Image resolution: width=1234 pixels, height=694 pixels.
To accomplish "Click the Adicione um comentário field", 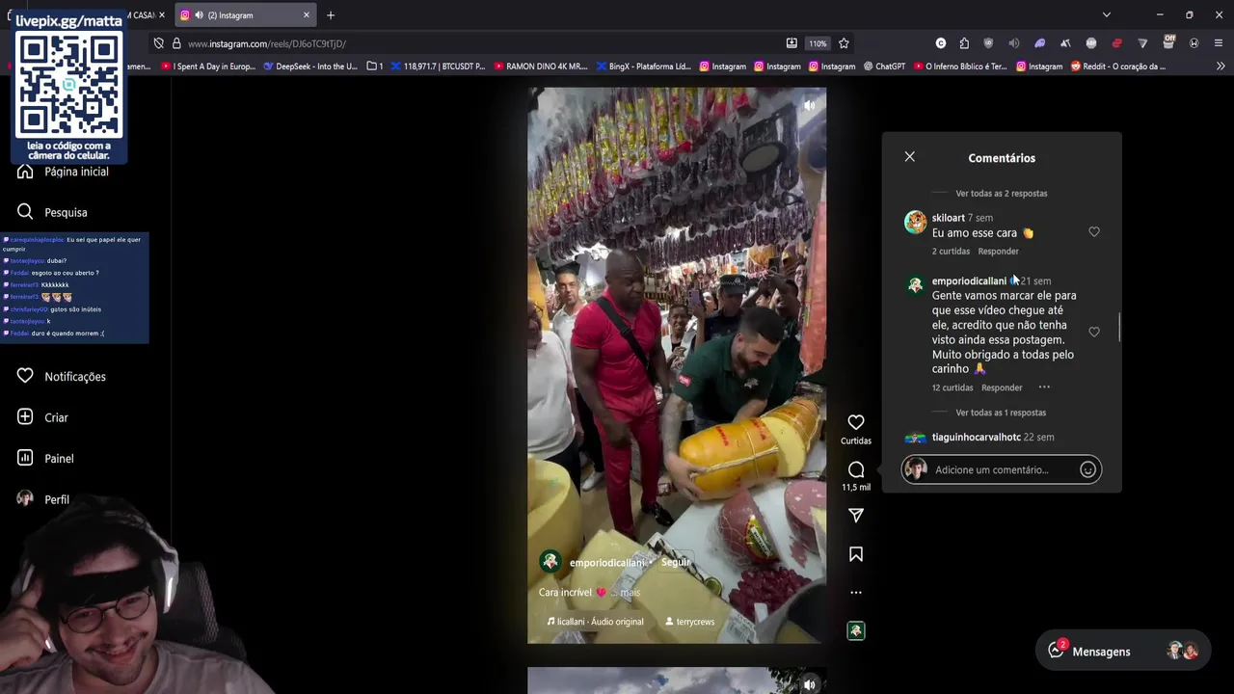I will [x=1002, y=469].
